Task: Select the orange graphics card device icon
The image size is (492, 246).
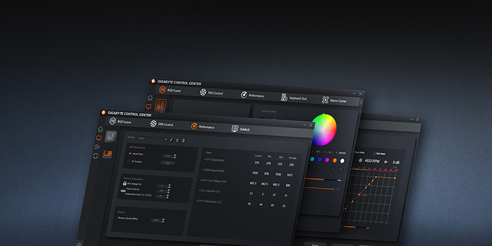Action: (108, 153)
